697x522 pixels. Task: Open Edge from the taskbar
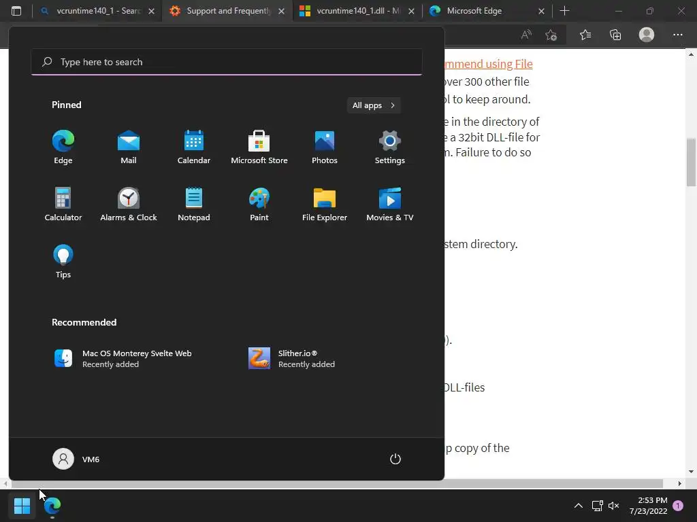pos(52,505)
